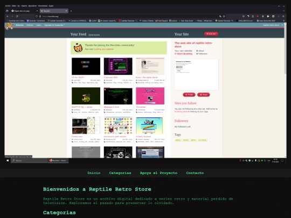
Task: Open the digital diarist site thumbnail
Action: point(150,66)
